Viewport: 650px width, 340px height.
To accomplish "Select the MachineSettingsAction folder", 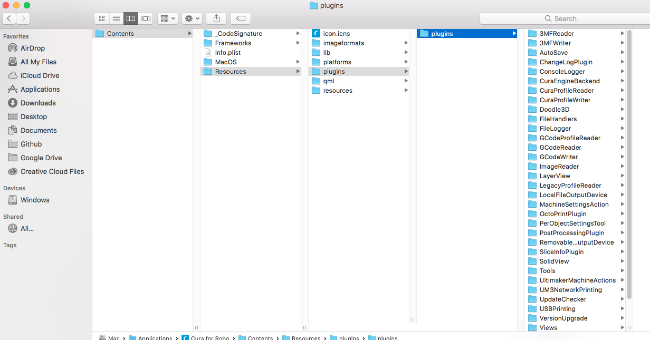I will pos(576,204).
